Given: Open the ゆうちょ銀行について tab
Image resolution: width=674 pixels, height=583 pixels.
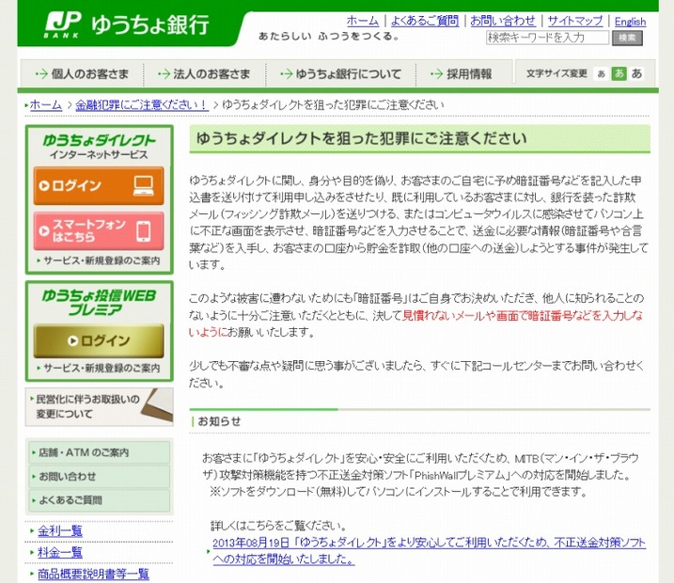Looking at the screenshot, I should [x=340, y=74].
